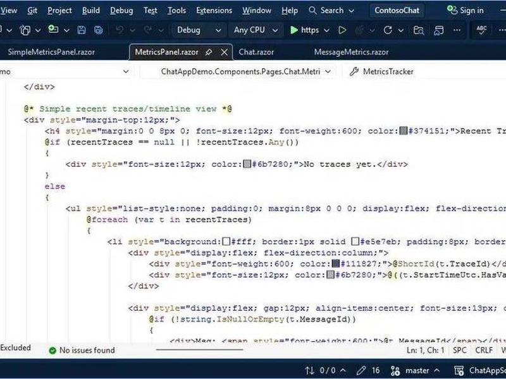Screen dimensions: 506x379
Task: Open the Any CPU platform dropdown
Action: [256, 30]
